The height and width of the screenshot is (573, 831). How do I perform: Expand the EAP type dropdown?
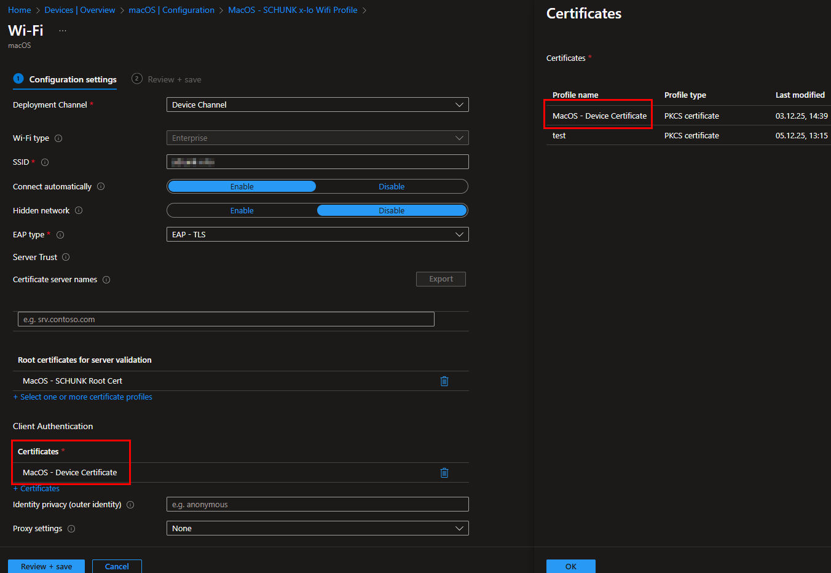[x=317, y=234]
